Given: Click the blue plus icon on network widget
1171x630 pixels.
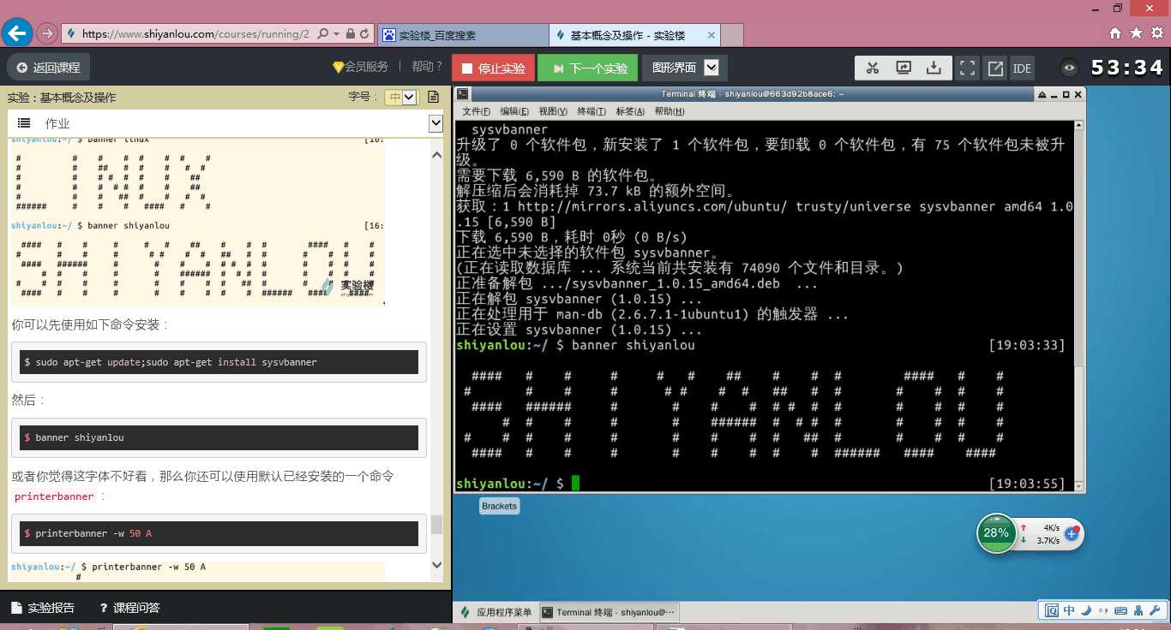Looking at the screenshot, I should (1072, 533).
